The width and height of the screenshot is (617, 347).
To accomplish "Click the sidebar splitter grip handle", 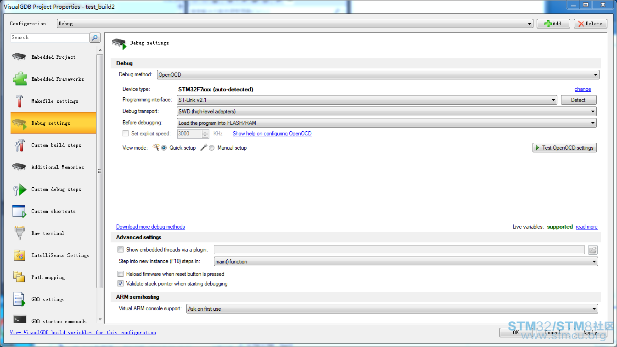I will tap(99, 171).
